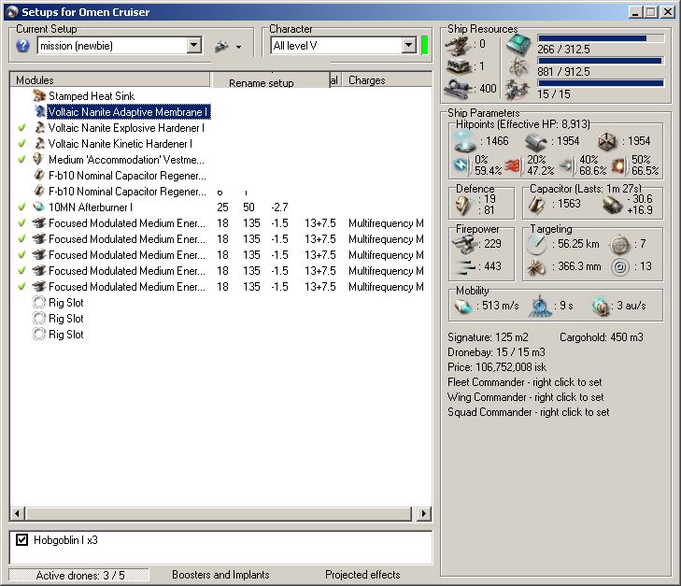Click the armor hitpoints icon
Image resolution: width=681 pixels, height=586 pixels.
[x=535, y=140]
